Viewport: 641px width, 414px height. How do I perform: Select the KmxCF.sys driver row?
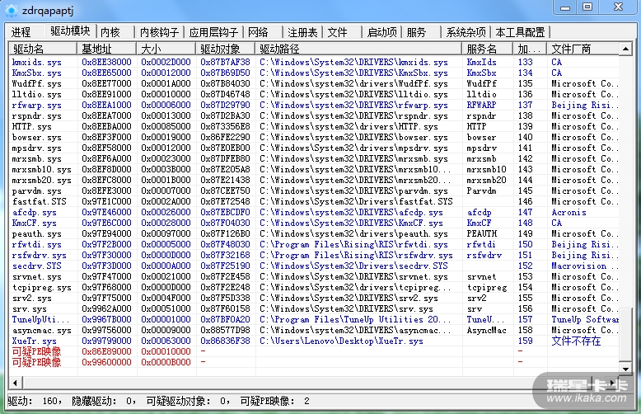point(314,223)
